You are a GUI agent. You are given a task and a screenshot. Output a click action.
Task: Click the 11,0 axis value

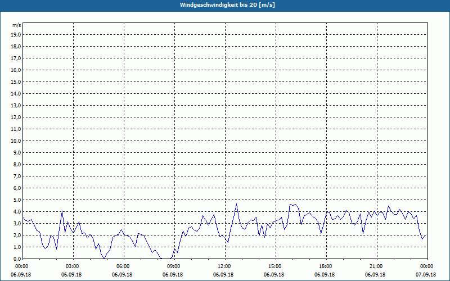point(16,129)
